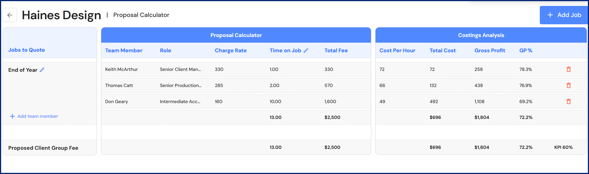Image resolution: width=589 pixels, height=174 pixels.
Task: Click the Jobs to Quote heading
Action: click(x=27, y=50)
